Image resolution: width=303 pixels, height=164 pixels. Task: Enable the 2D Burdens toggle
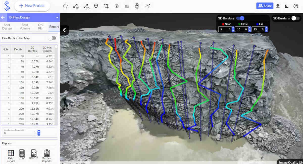tap(295, 18)
